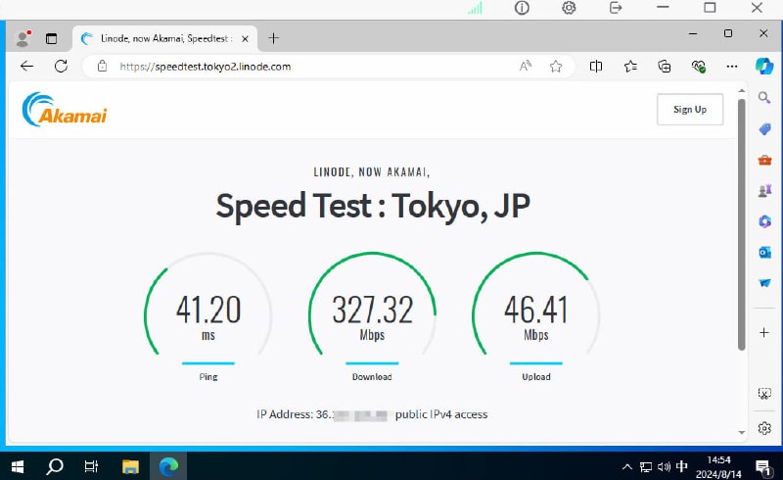Show hidden system tray icons
The image size is (783, 480).
click(627, 467)
